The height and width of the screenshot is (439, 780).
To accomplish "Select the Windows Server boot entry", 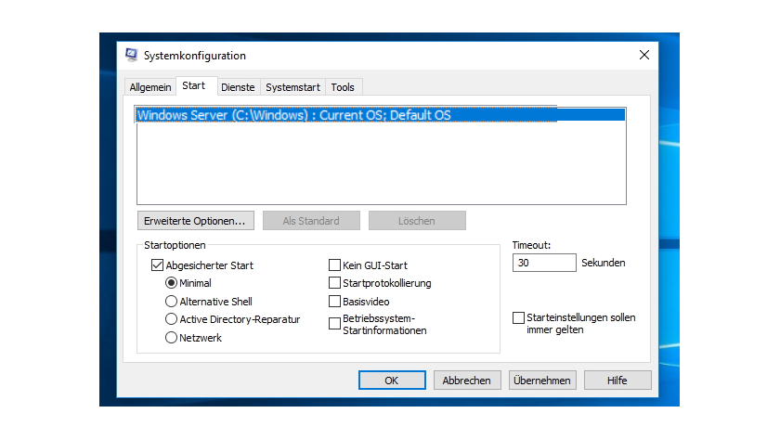I will pos(381,115).
